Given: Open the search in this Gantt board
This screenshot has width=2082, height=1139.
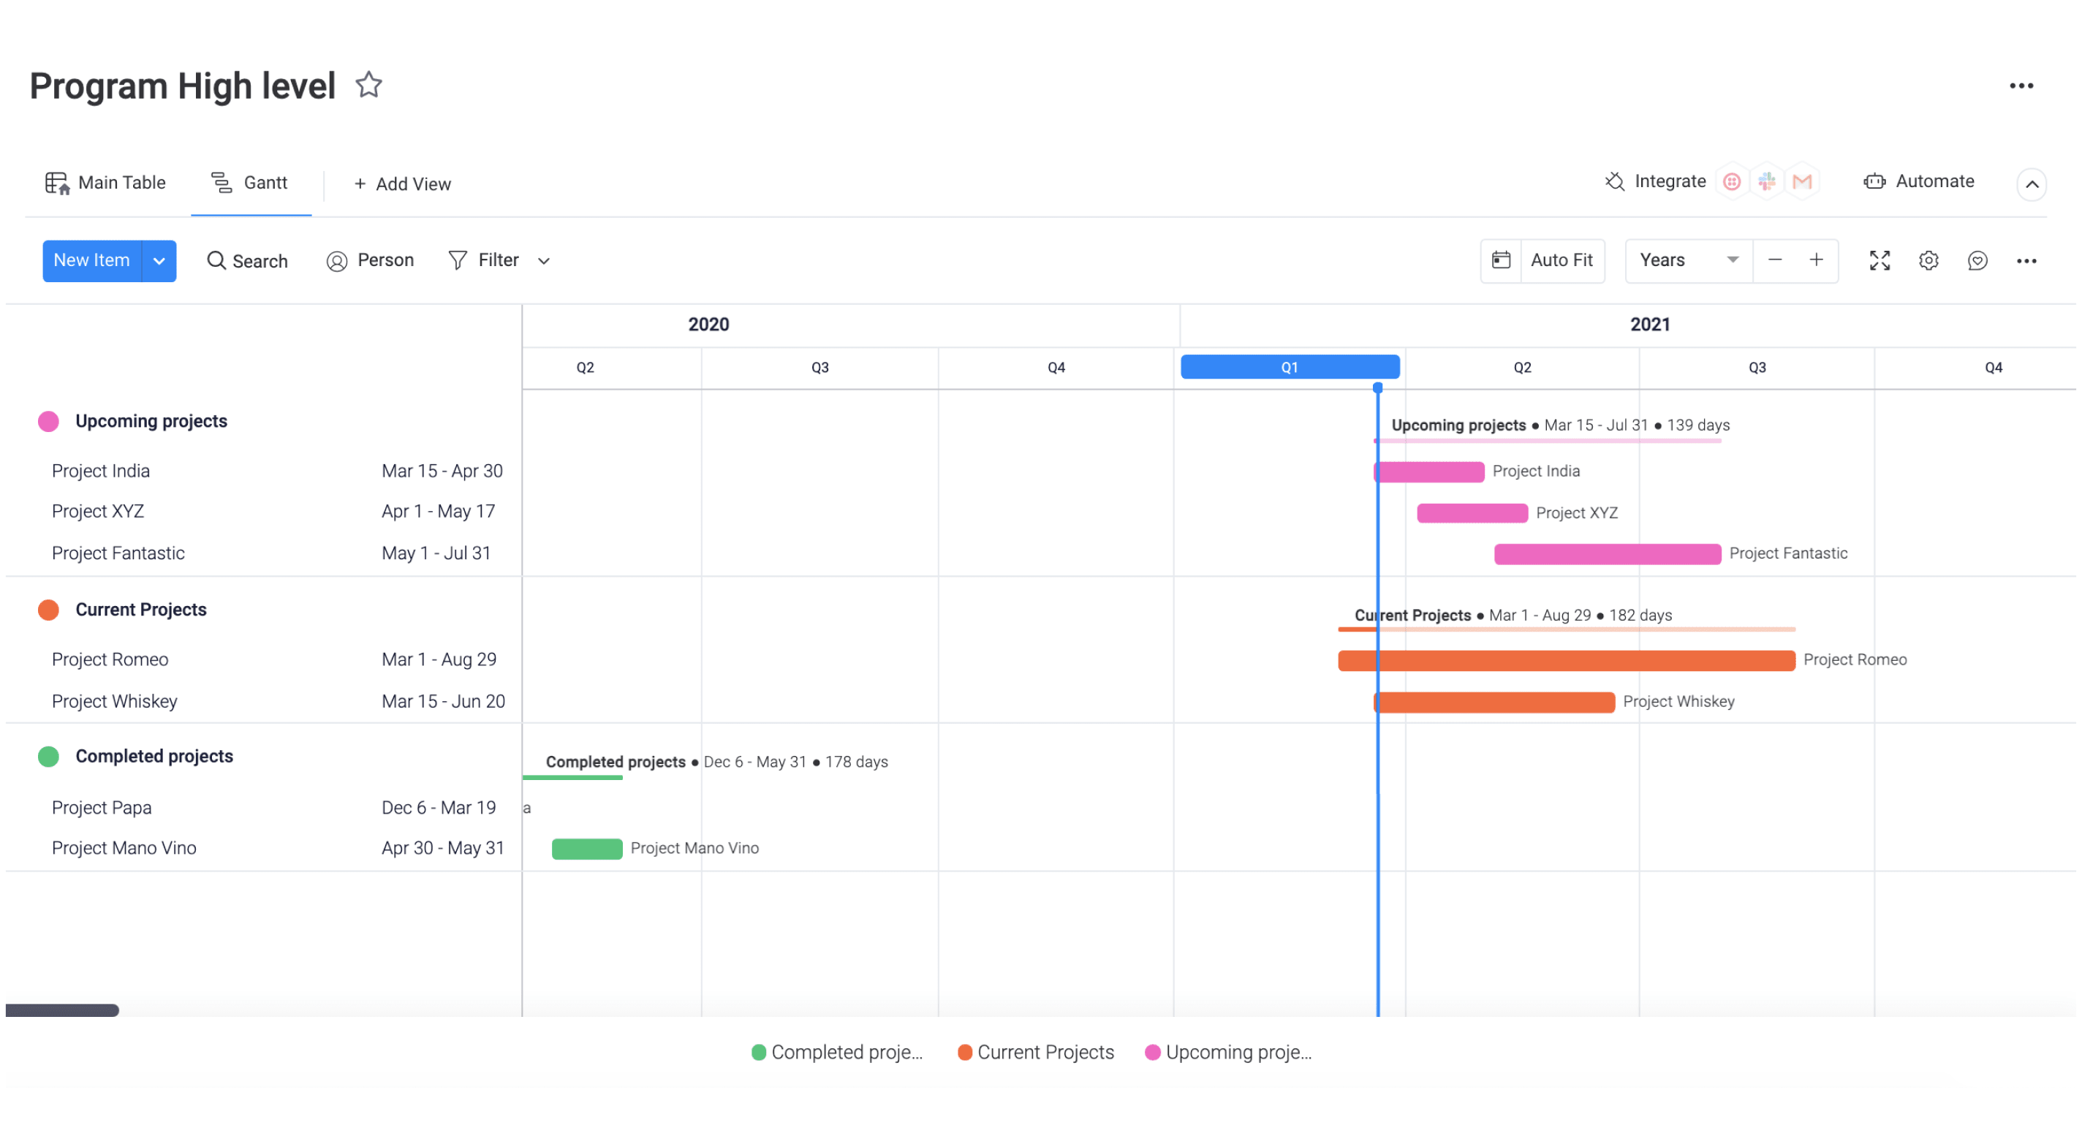Looking at the screenshot, I should [x=247, y=260].
